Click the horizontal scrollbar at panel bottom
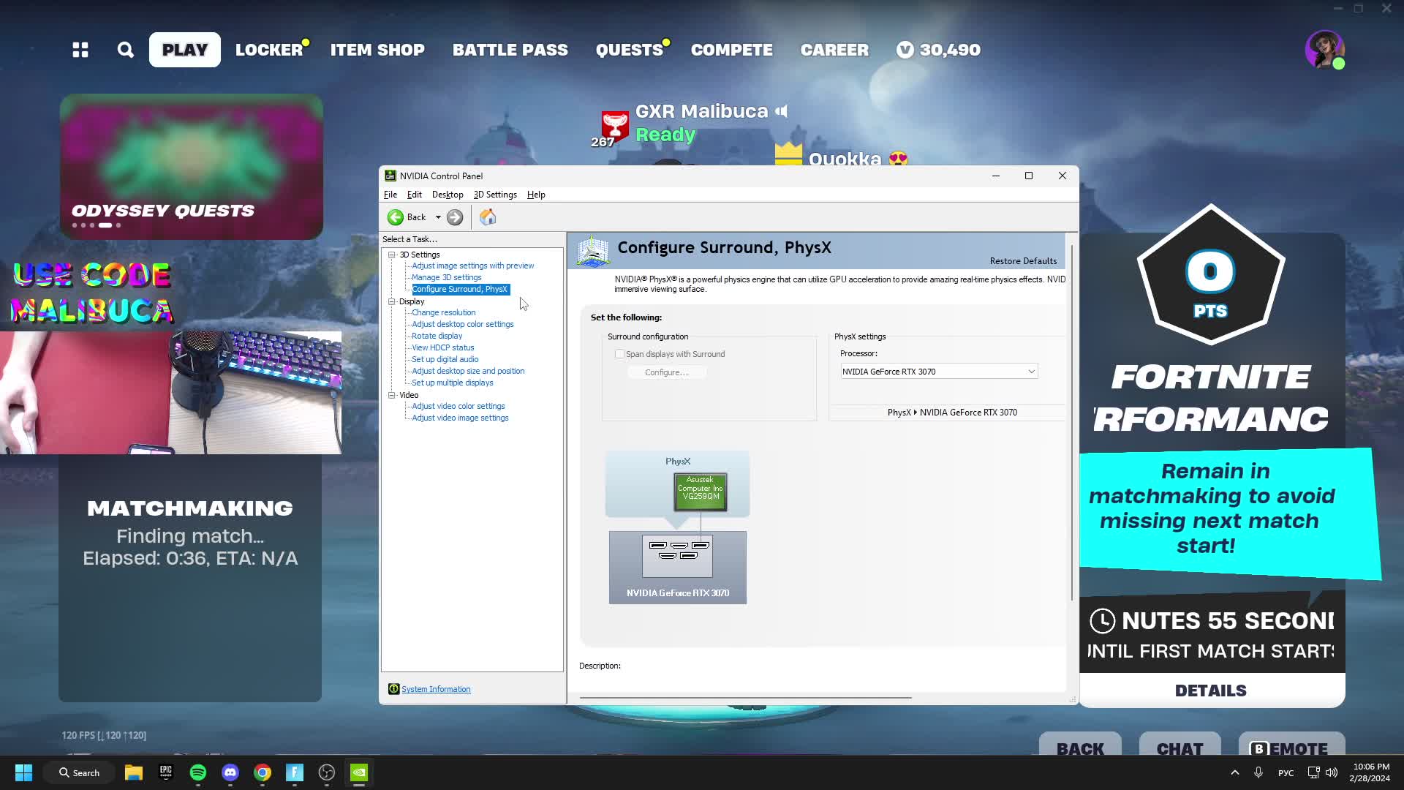Viewport: 1404px width, 790px height. coord(745,698)
